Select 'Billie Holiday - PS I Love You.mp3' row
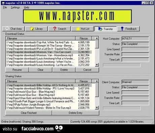Image resolution: width=155 pixels, height=133 pixels. (49, 88)
